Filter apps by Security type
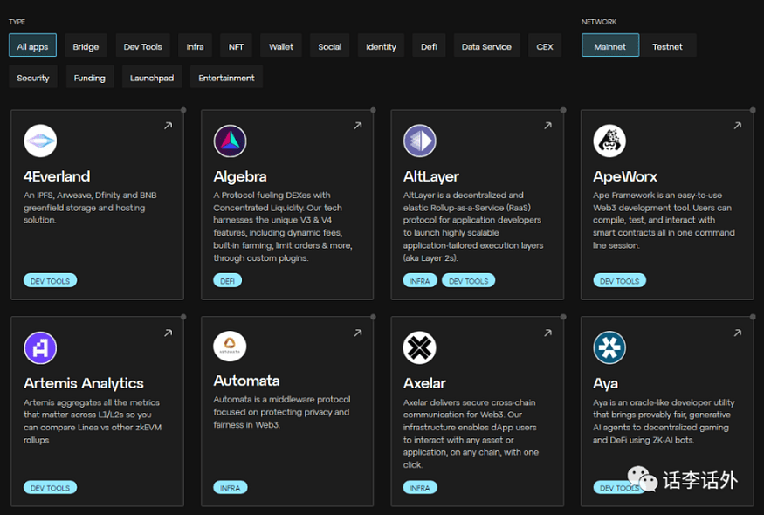Viewport: 764px width, 515px height. pyautogui.click(x=33, y=77)
